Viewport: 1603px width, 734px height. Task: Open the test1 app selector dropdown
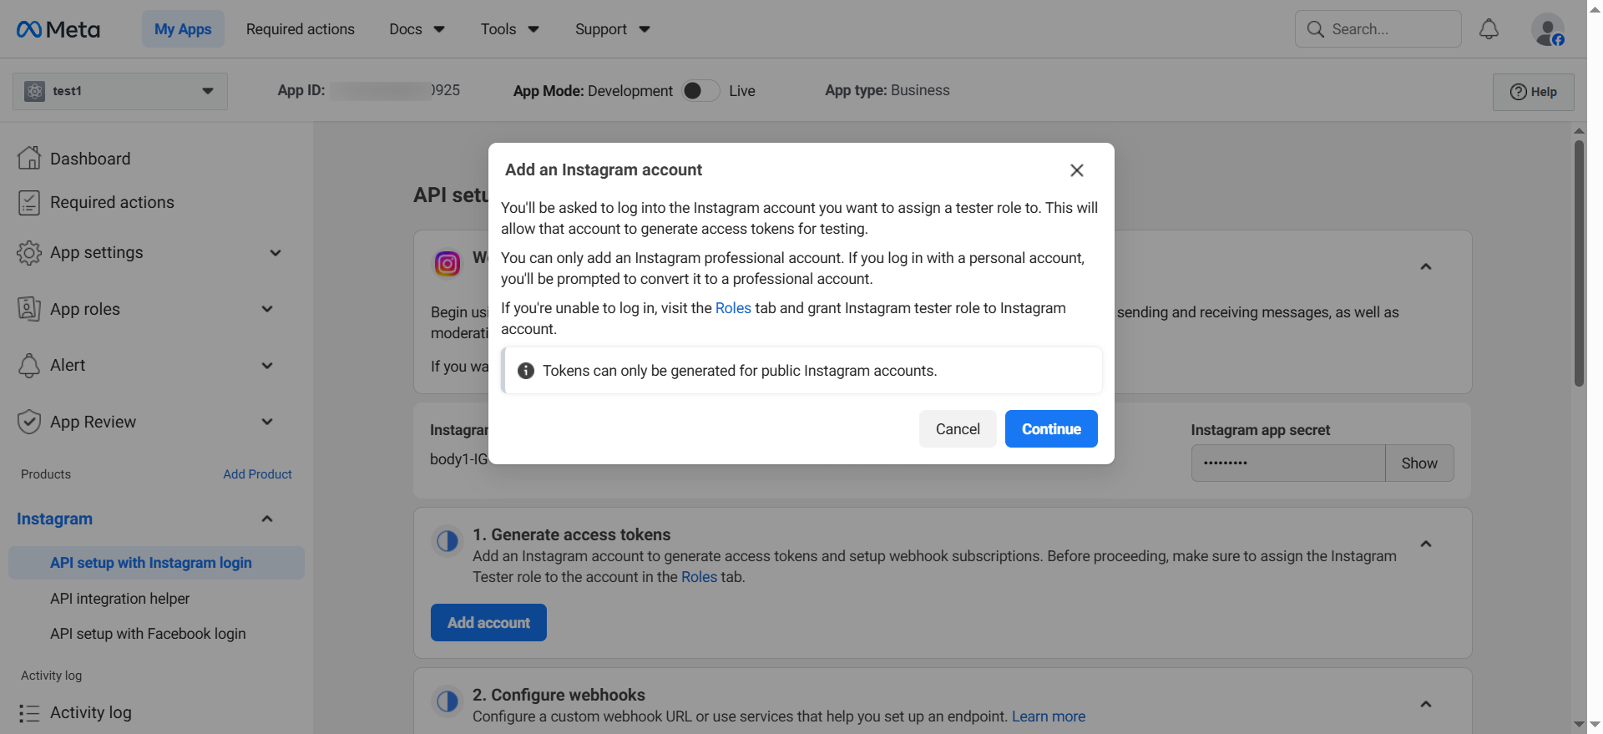120,91
